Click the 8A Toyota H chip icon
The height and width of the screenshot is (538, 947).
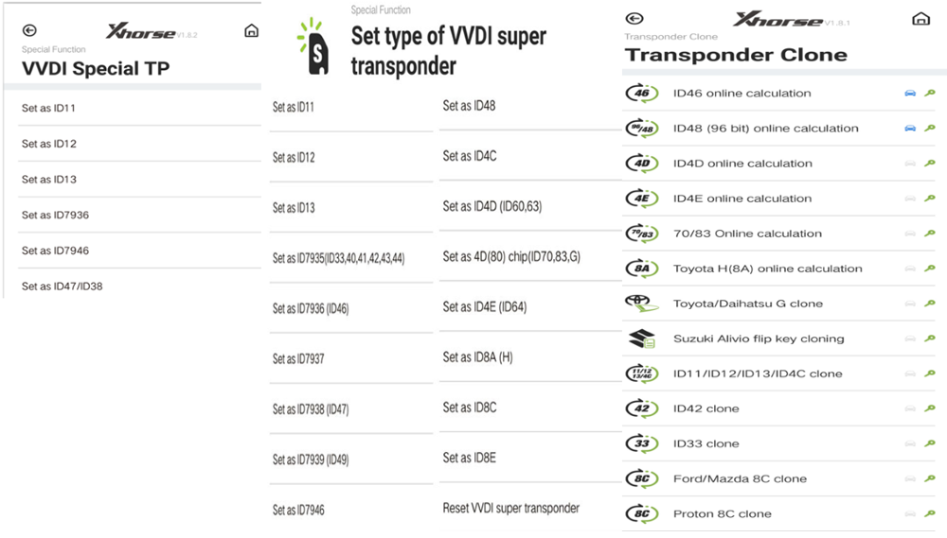pyautogui.click(x=641, y=269)
